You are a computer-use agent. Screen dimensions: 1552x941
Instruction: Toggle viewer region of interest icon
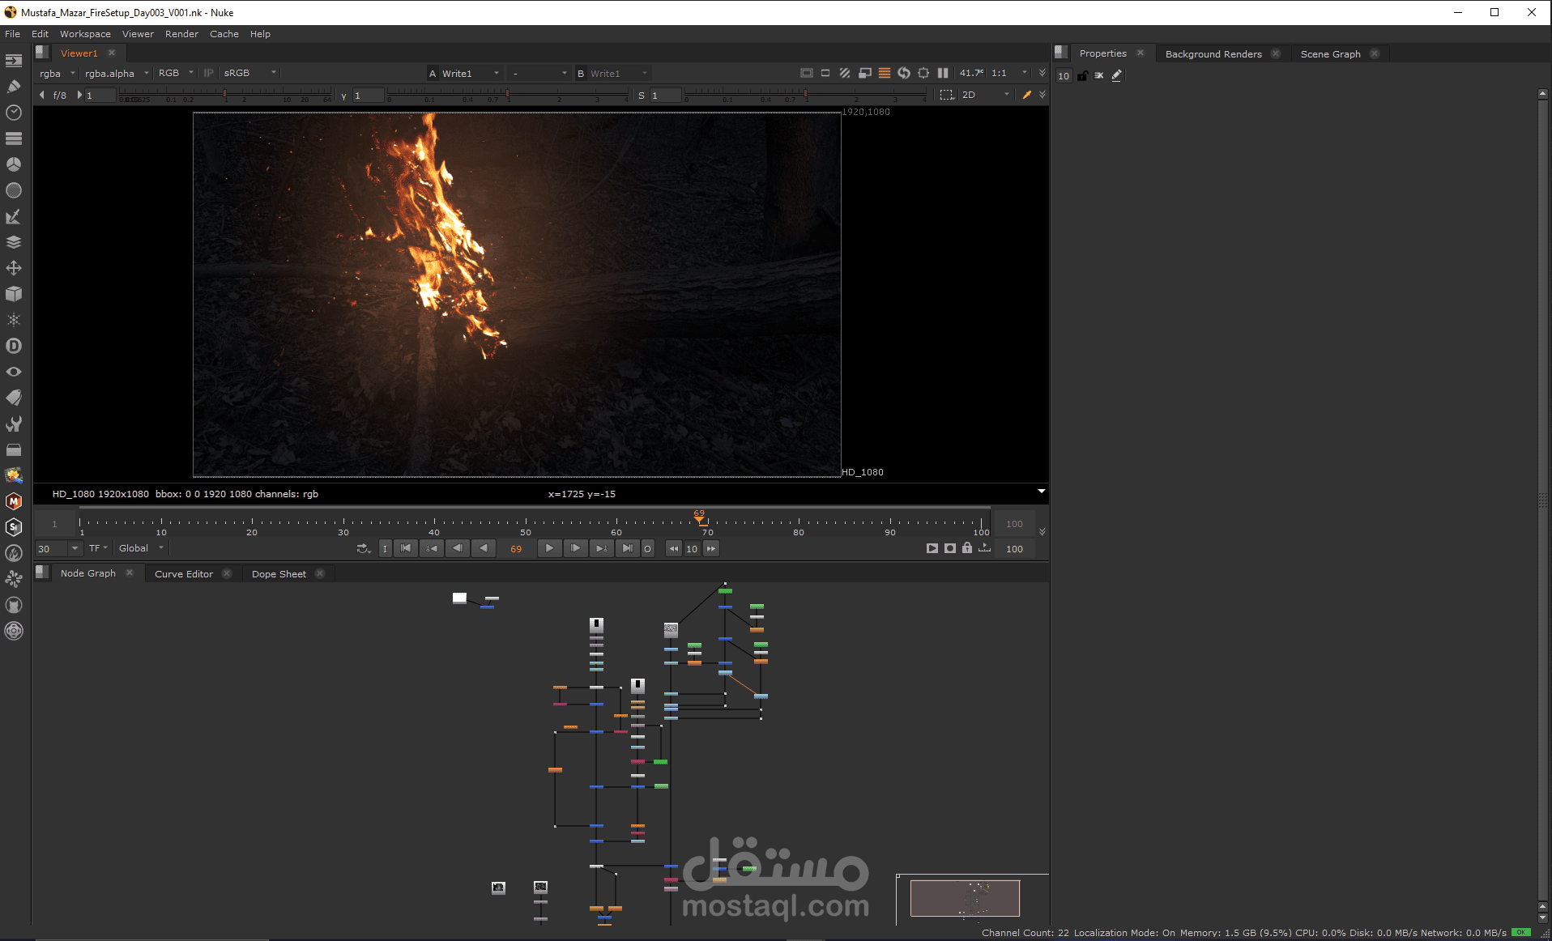pyautogui.click(x=946, y=95)
